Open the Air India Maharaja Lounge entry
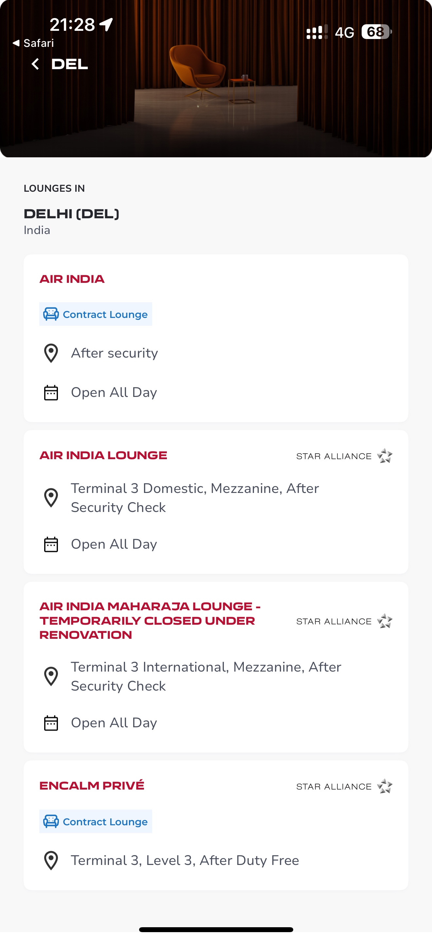Viewport: 432px width, 940px height. [150, 620]
